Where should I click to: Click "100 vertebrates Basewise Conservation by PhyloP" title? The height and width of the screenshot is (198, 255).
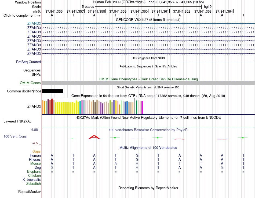click(148, 130)
